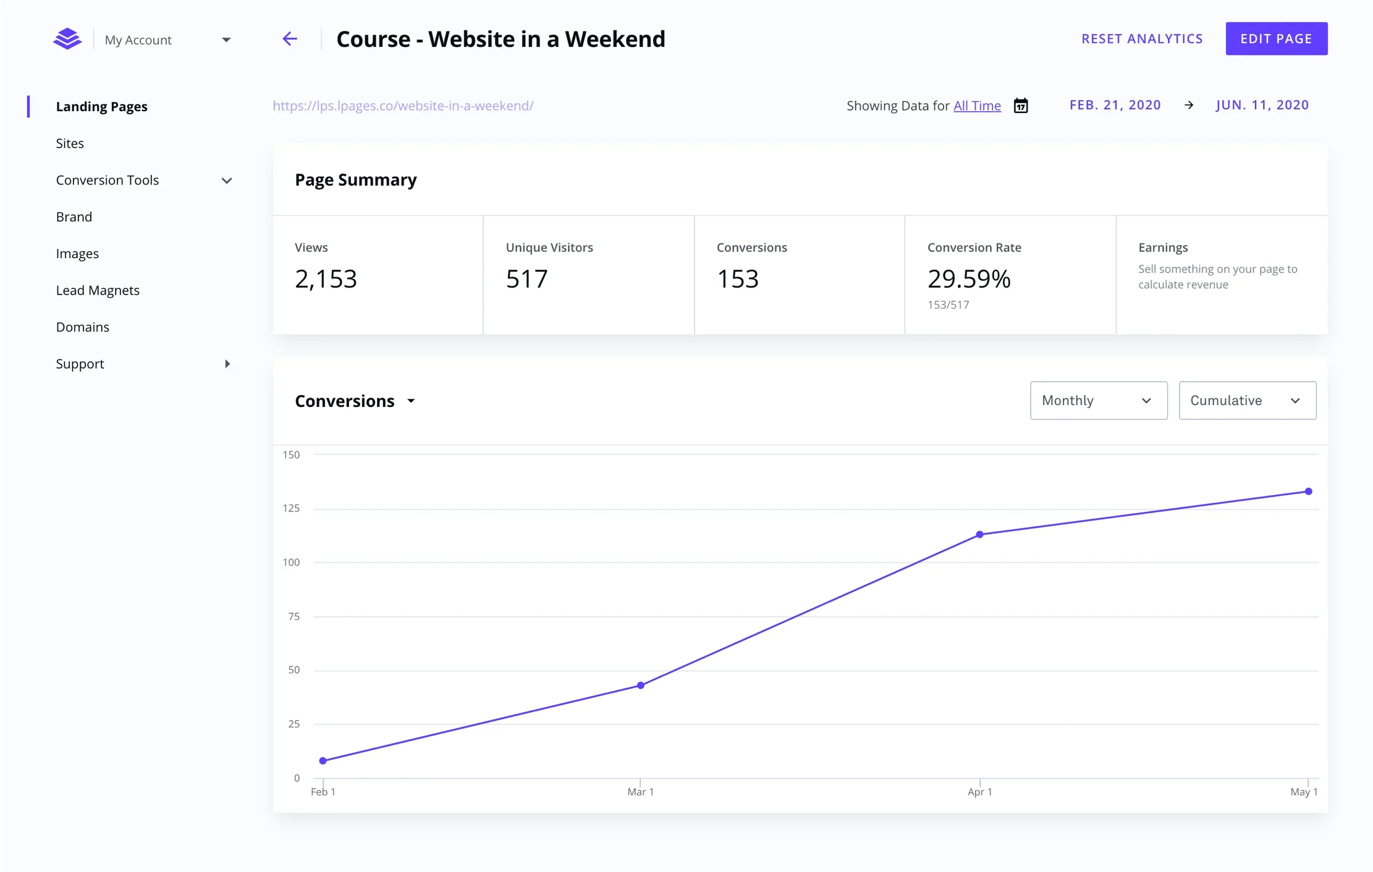Open the Cumulative display dropdown
This screenshot has height=872, width=1373.
pyautogui.click(x=1247, y=400)
